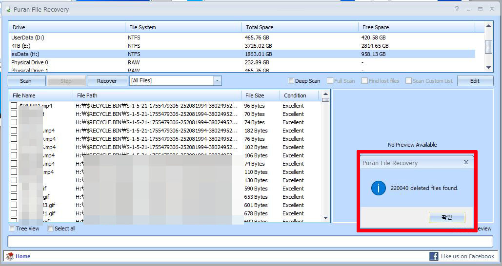The height and width of the screenshot is (266, 502).
Task: Sort by the Drive column header
Action: coord(66,27)
